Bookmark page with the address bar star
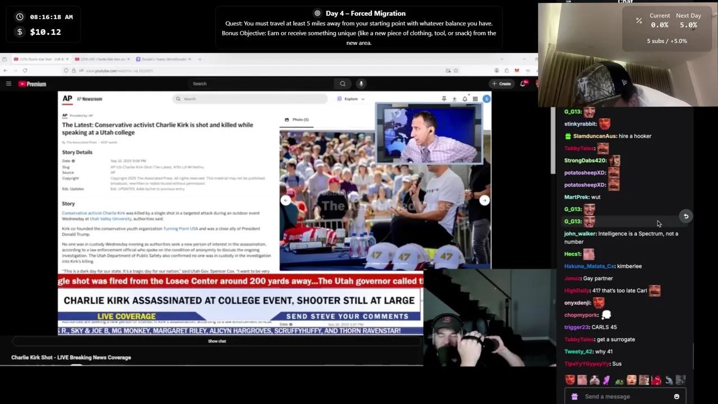This screenshot has width=718, height=404. [455, 71]
